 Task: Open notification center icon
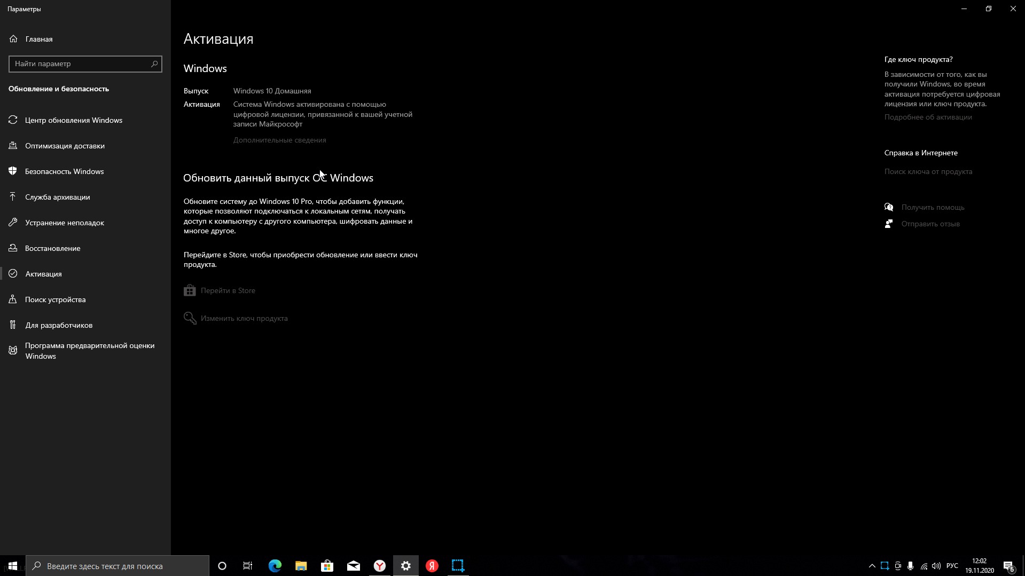click(1008, 566)
